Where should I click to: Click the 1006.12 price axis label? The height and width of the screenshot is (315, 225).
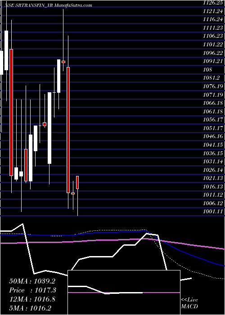[213, 203]
